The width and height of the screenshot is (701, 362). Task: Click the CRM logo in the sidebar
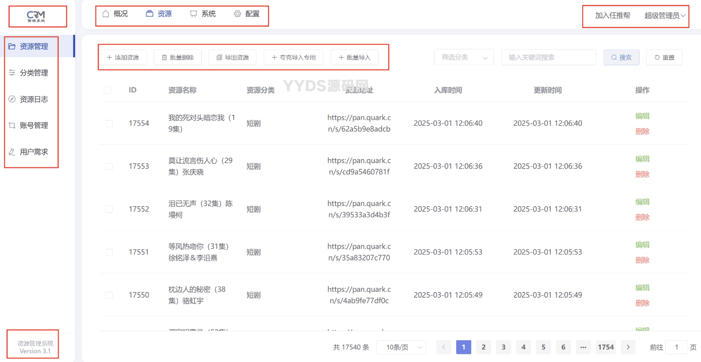pos(36,16)
